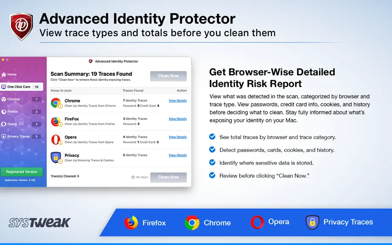Click Privacy Traces shield icon in banner
Screen dimensions: 392x245
pyautogui.click(x=312, y=222)
